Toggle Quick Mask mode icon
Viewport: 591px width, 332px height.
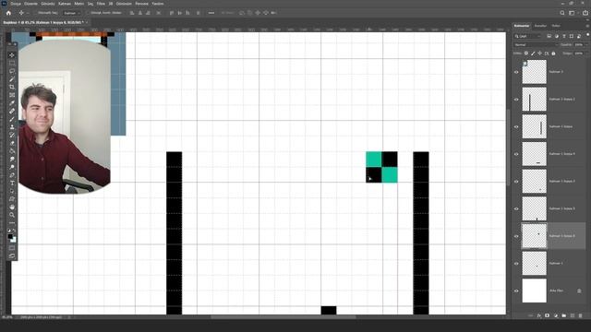coord(12,248)
